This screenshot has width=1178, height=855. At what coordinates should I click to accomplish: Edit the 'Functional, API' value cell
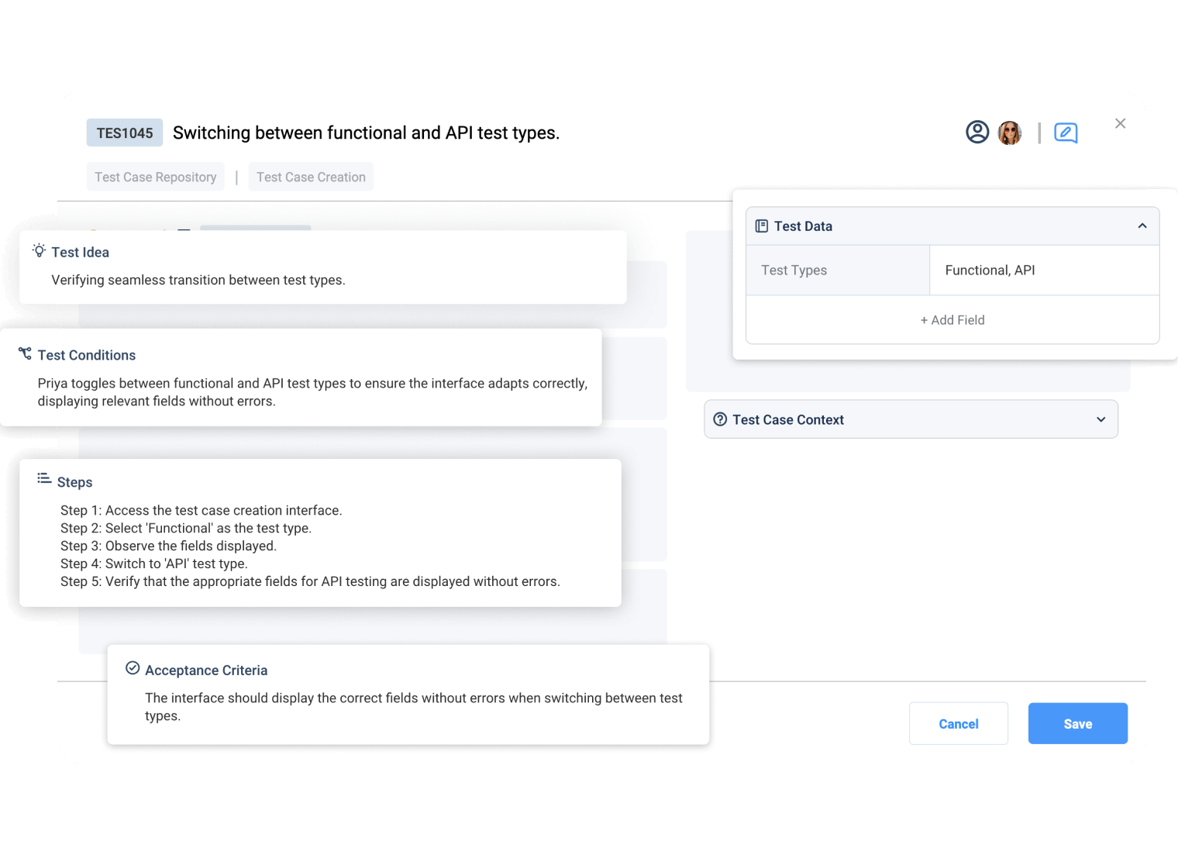point(1044,270)
